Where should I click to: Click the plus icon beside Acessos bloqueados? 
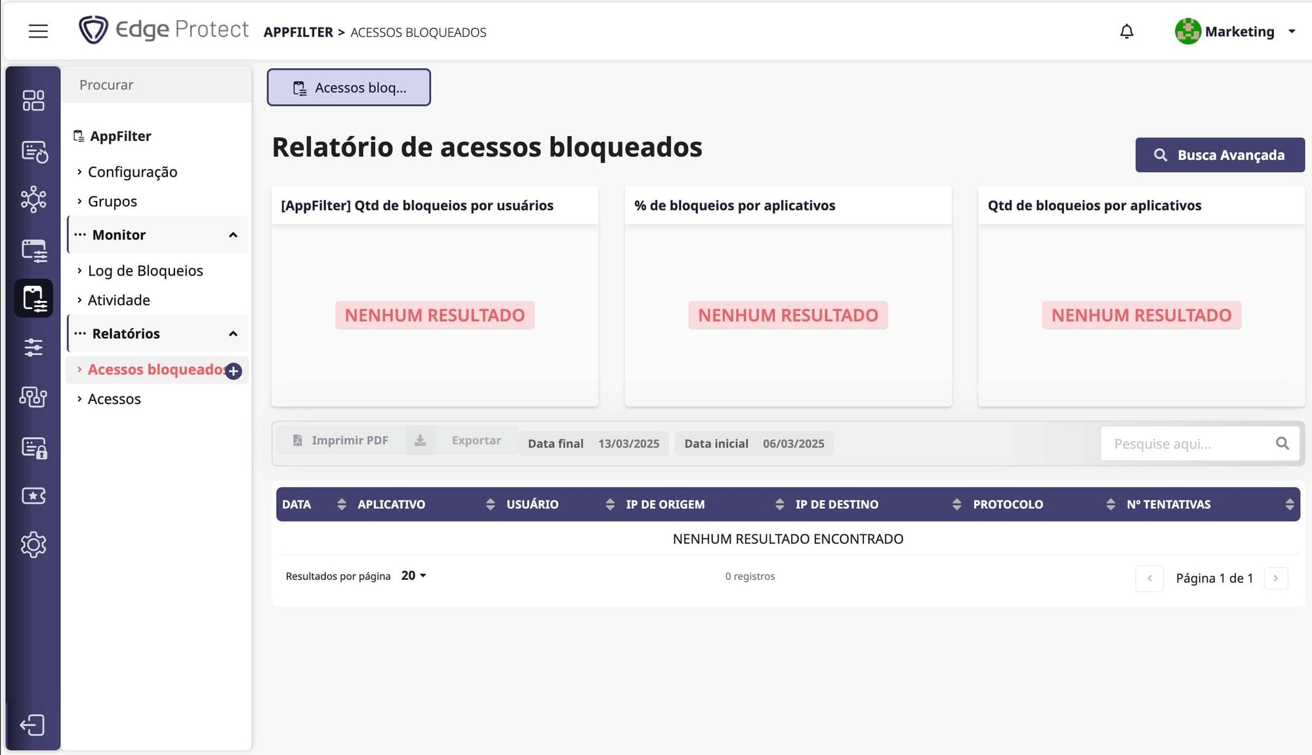coord(234,371)
